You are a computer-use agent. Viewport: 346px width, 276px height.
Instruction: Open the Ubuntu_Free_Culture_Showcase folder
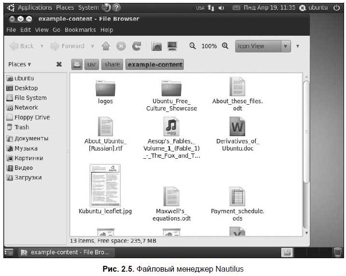(171, 96)
